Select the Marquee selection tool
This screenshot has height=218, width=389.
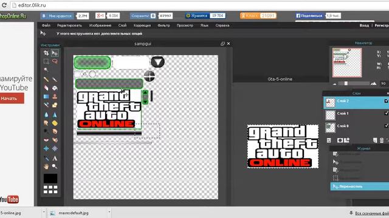tap(46, 61)
